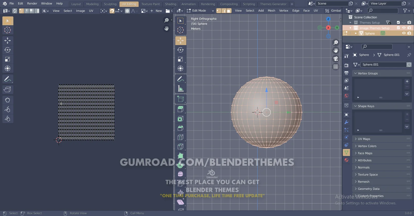The image size is (414, 216).
Task: Toggle UV sync selection button
Action: tap(15, 11)
